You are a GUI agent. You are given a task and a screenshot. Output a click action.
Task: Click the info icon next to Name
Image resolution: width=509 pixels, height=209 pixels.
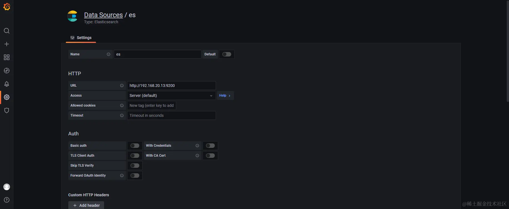[109, 54]
